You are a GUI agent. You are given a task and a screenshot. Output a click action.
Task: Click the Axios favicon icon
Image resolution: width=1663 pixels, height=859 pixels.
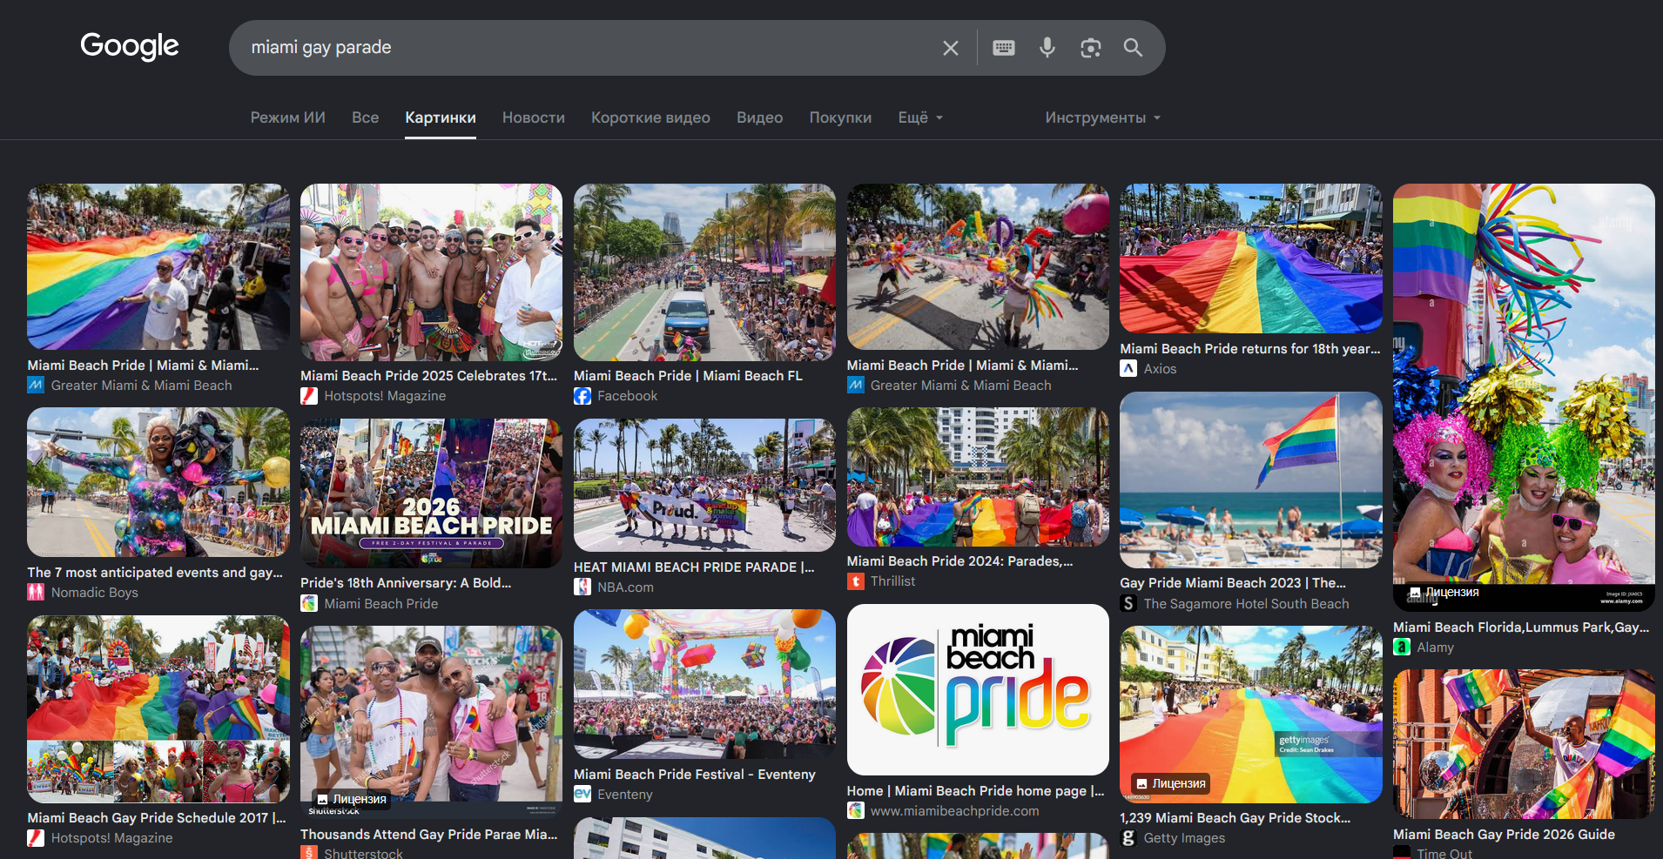coord(1128,368)
